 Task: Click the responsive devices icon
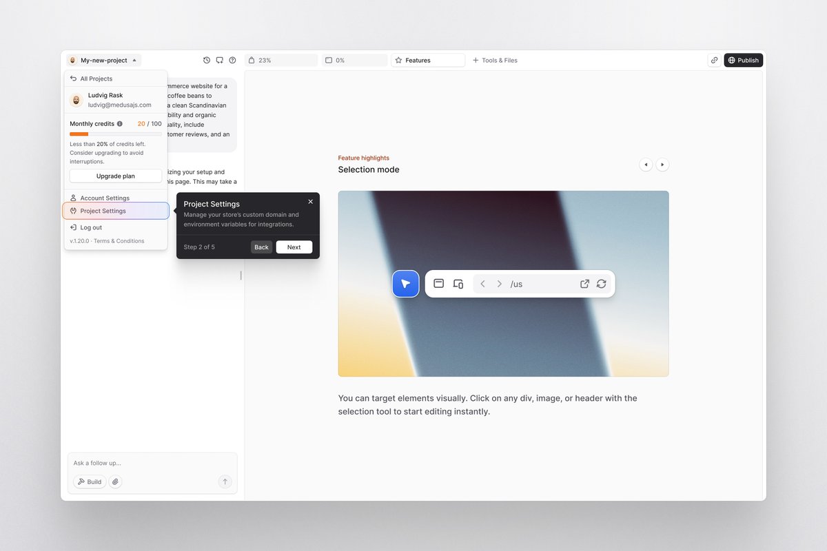click(458, 284)
